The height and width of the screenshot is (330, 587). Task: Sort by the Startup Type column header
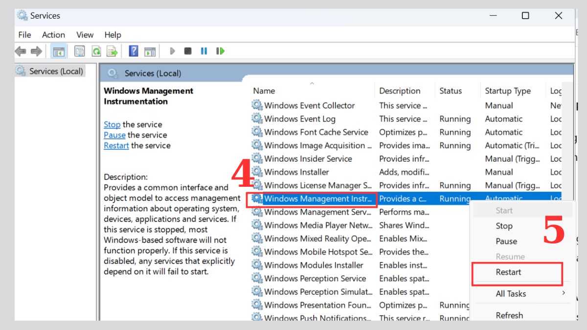[508, 91]
